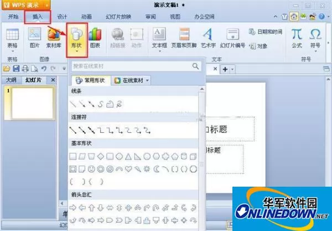Select the moon shape

click(156, 169)
